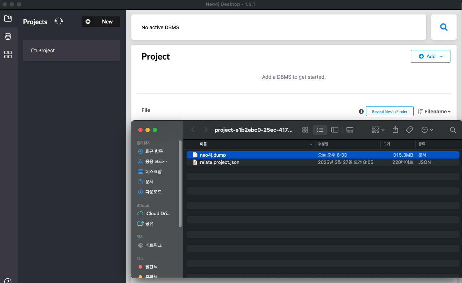The width and height of the screenshot is (462, 283).
Task: Switch Finder to icon view
Action: coord(305,130)
